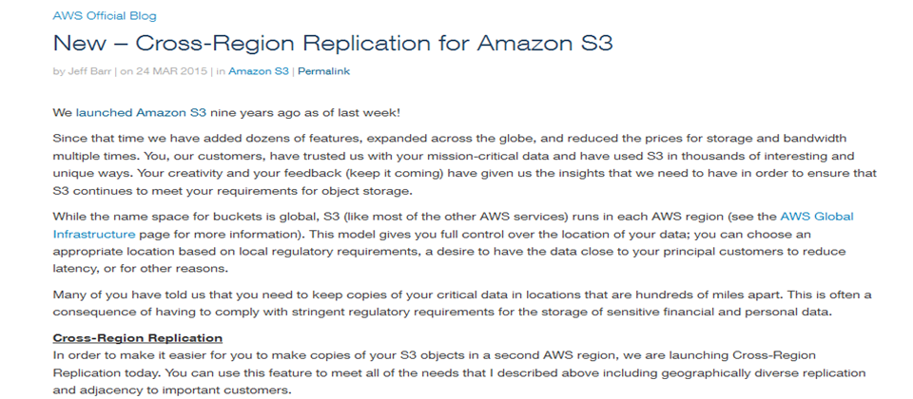The width and height of the screenshot is (913, 399).
Task: Click the 24 MAR 2015 post date
Action: click(x=170, y=71)
